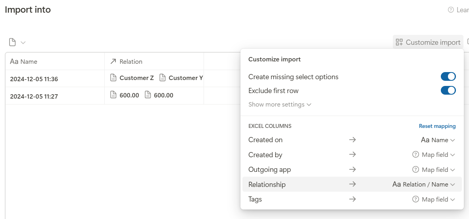
Task: Click the help icon next to Learn
Action: coord(451,10)
